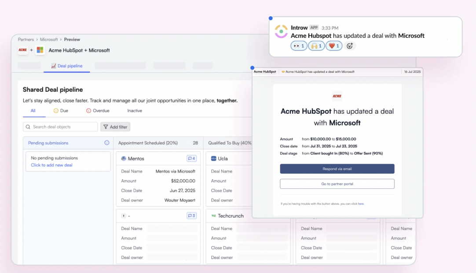The width and height of the screenshot is (476, 273).
Task: Click the Acme logo in the email
Action: point(337,96)
